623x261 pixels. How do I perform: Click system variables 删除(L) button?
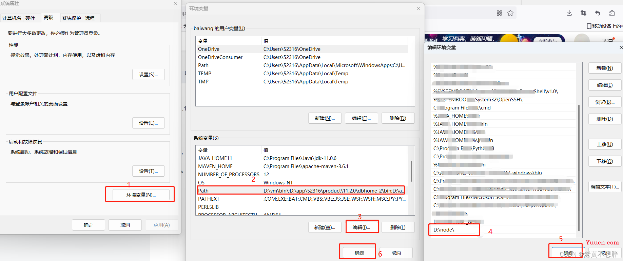click(x=398, y=227)
